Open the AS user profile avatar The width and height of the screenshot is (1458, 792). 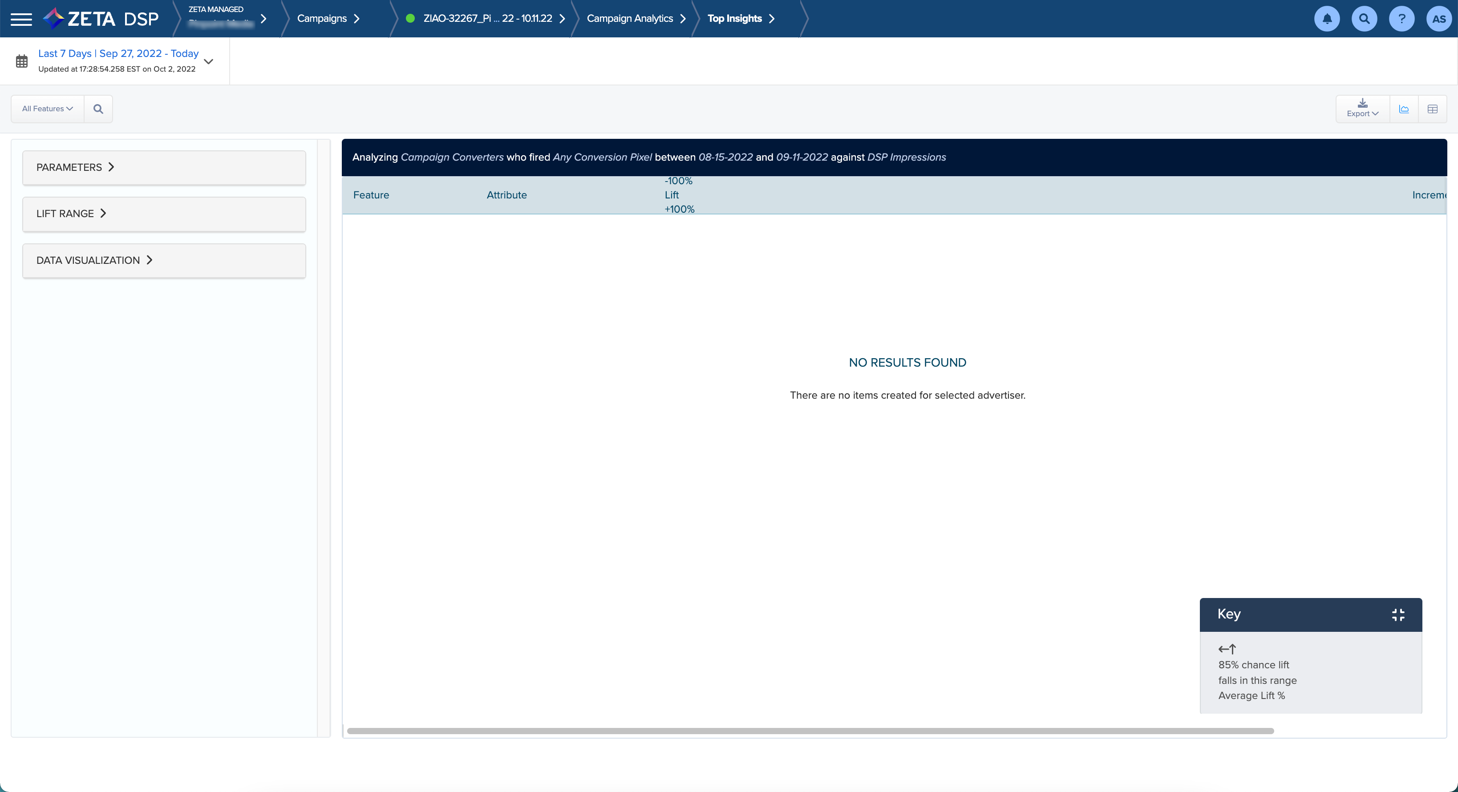pos(1439,19)
